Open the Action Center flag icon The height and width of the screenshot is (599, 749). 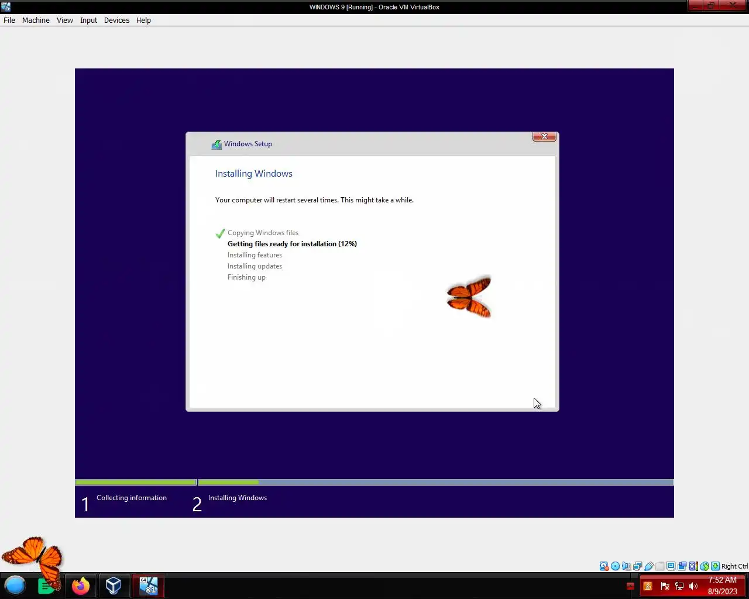coord(665,586)
